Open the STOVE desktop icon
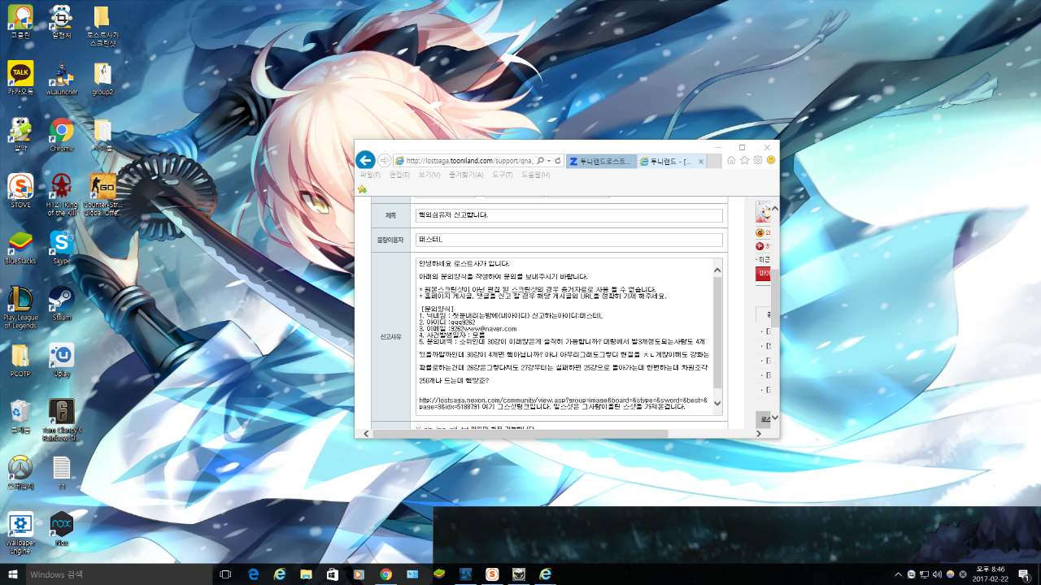 [x=20, y=191]
